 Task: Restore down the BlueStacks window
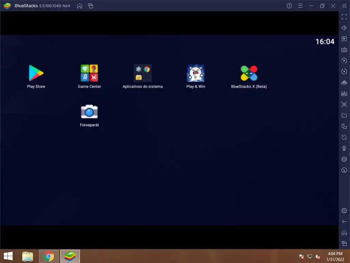[x=322, y=6]
